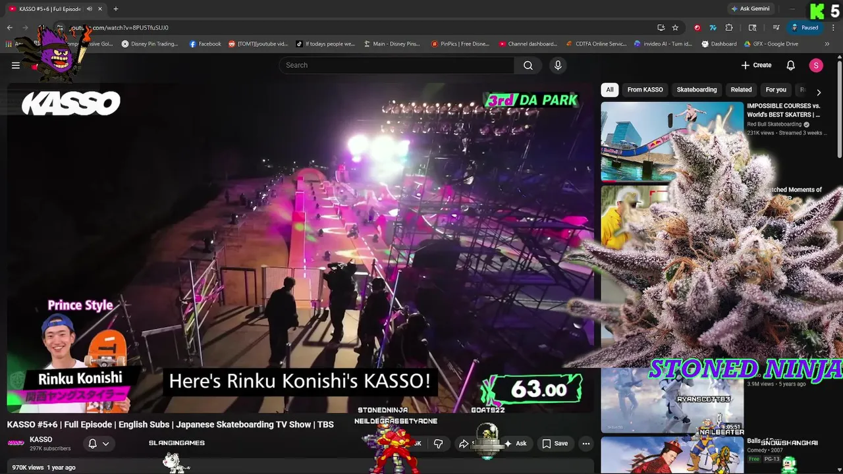
Task: Save the video to a playlist
Action: [x=555, y=444]
